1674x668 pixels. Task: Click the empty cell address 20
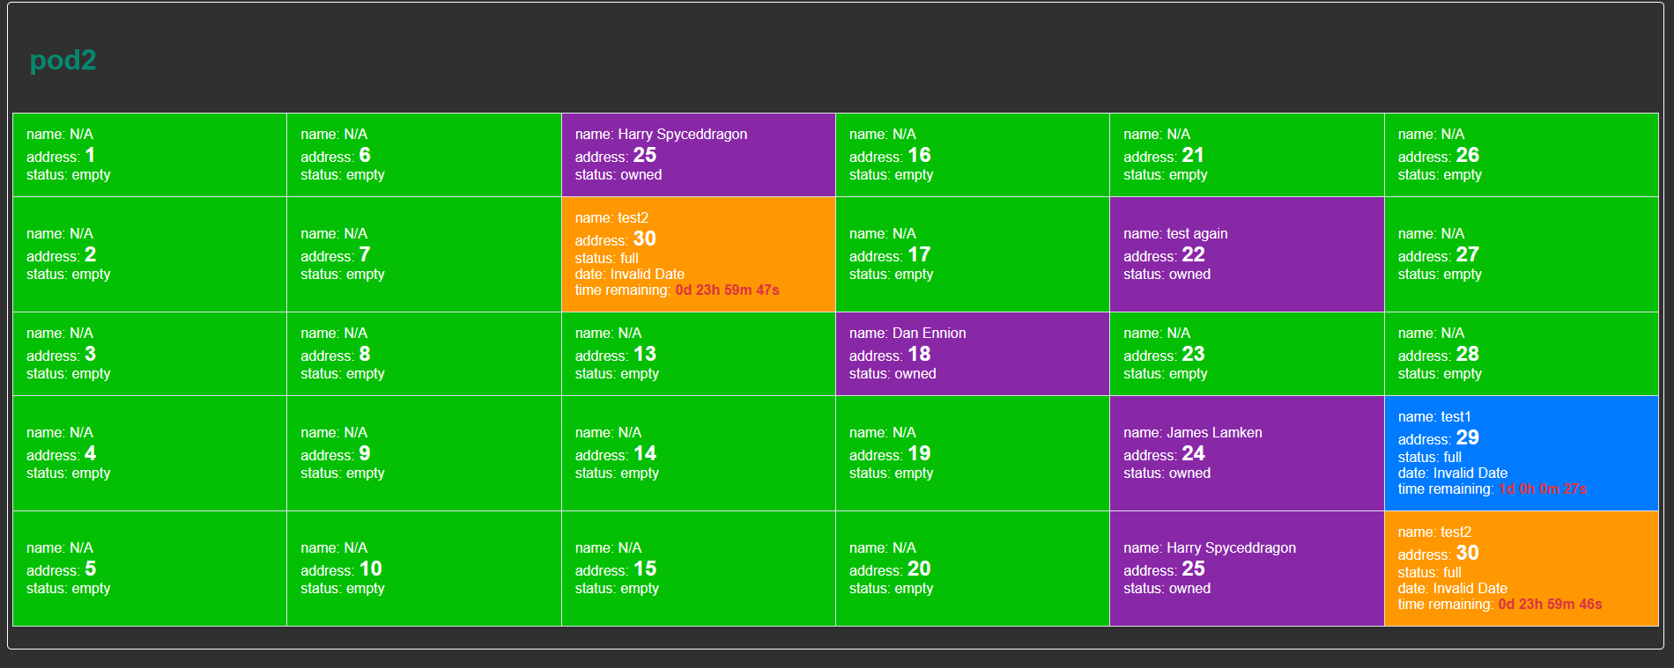[x=972, y=569]
